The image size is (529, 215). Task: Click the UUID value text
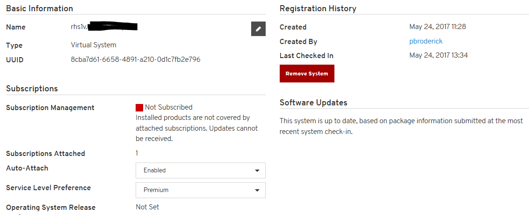tap(136, 59)
